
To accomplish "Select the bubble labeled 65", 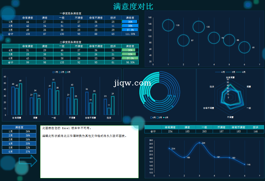I will point(244,47).
